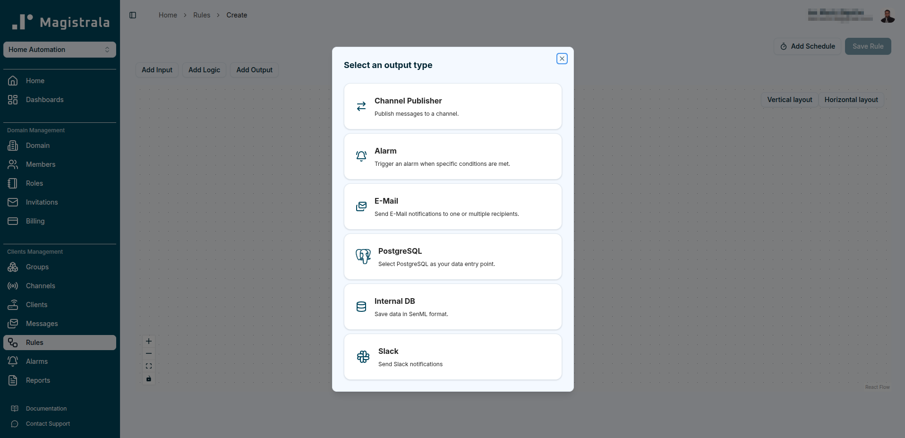Expand the Add Output menu

[x=254, y=69]
